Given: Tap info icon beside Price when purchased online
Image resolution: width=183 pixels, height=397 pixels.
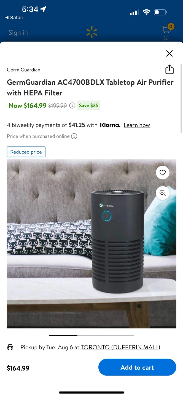Looking at the screenshot, I should coord(74,136).
